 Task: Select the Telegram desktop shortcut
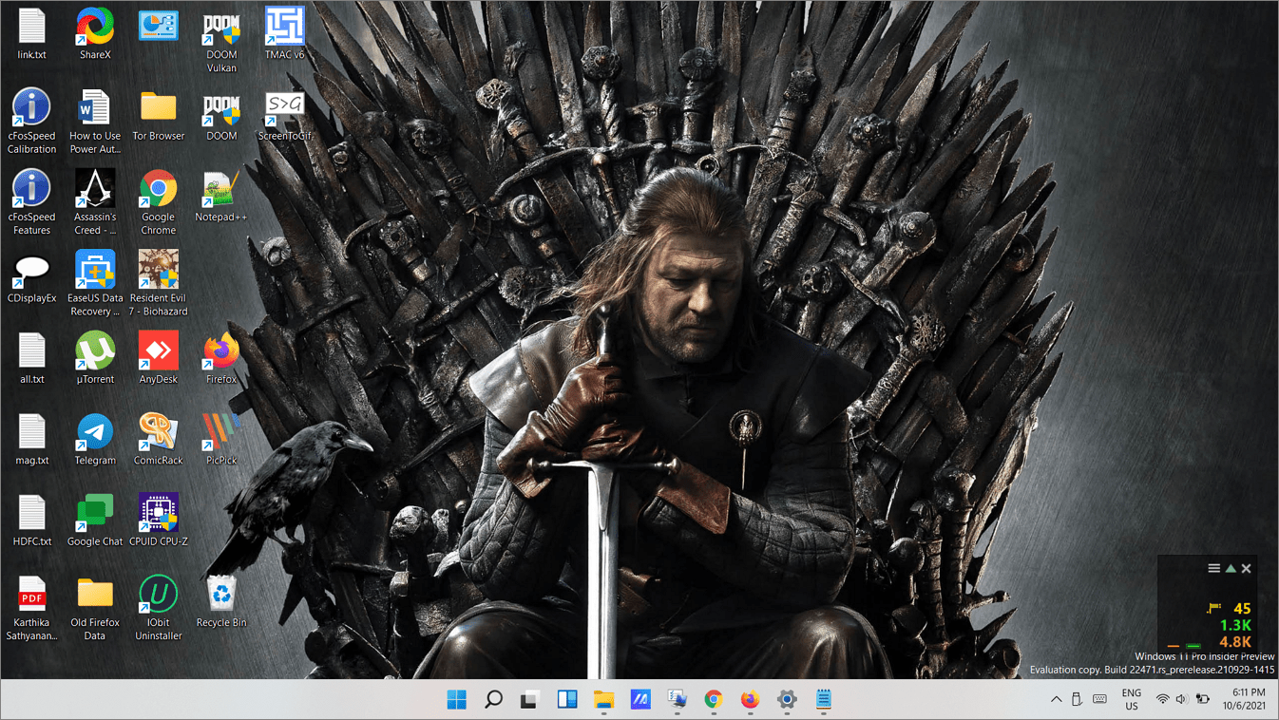[x=95, y=440]
